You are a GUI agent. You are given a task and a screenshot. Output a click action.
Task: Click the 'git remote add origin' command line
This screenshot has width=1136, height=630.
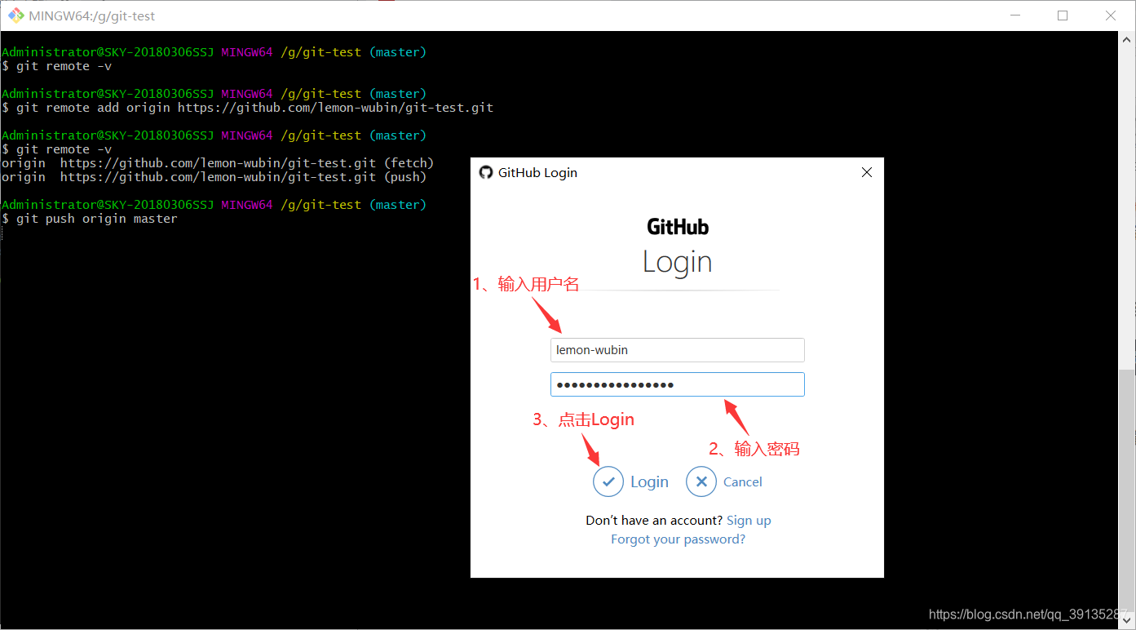(x=248, y=108)
